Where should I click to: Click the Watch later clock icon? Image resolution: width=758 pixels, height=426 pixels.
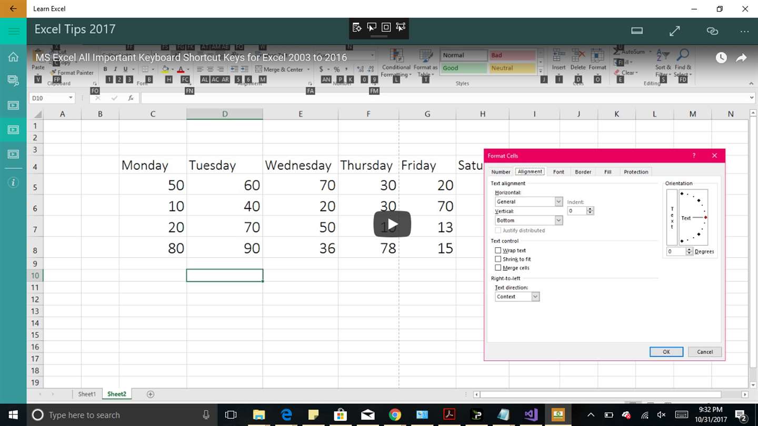pyautogui.click(x=721, y=58)
